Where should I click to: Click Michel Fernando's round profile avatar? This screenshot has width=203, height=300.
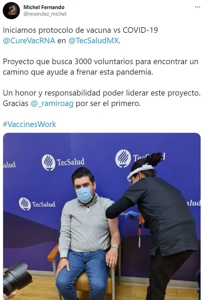[x=11, y=10]
